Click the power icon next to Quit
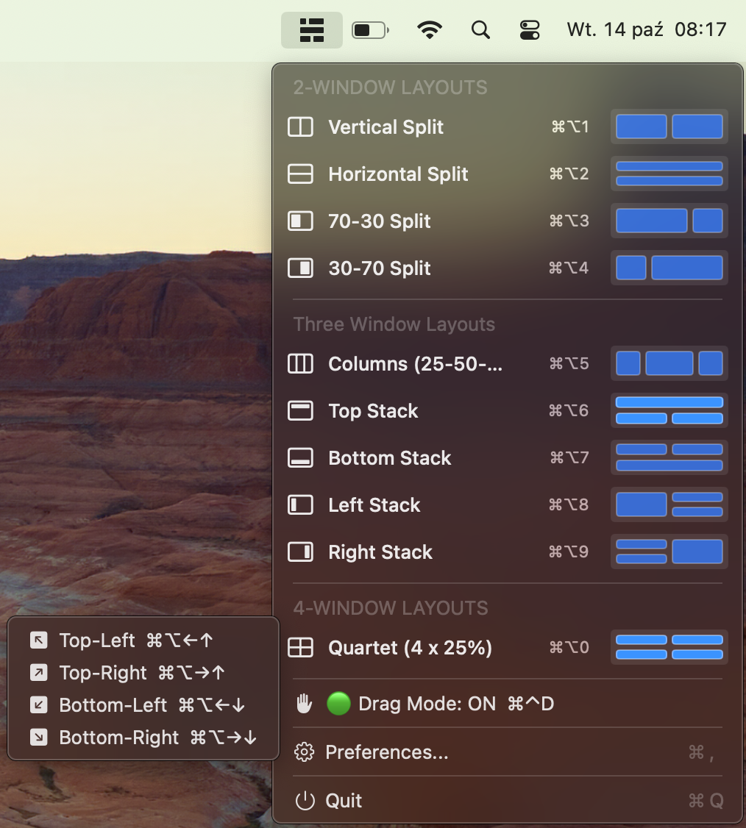Image resolution: width=746 pixels, height=828 pixels. pyautogui.click(x=304, y=801)
